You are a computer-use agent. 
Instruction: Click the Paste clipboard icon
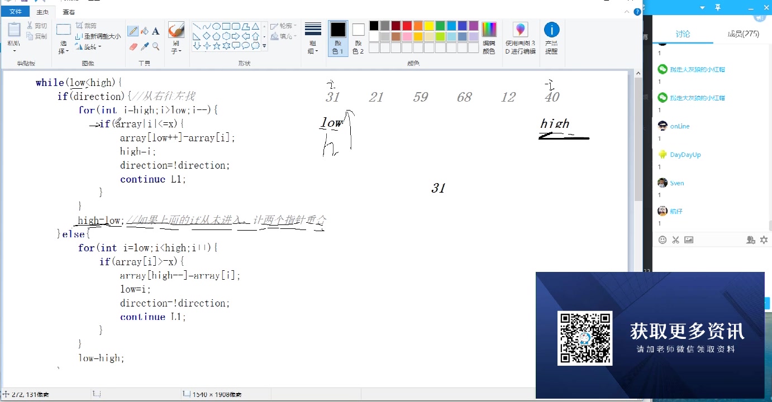14,30
